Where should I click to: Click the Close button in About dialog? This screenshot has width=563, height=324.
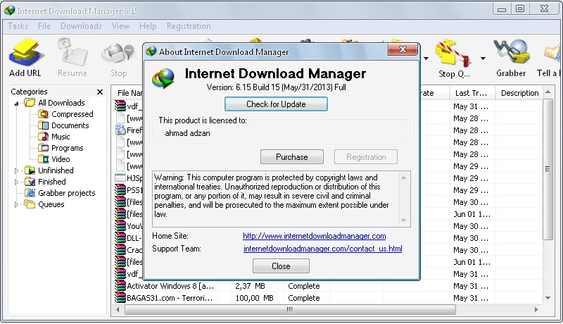tap(281, 266)
